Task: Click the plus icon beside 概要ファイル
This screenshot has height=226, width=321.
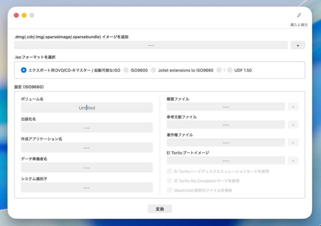Action: [293, 107]
